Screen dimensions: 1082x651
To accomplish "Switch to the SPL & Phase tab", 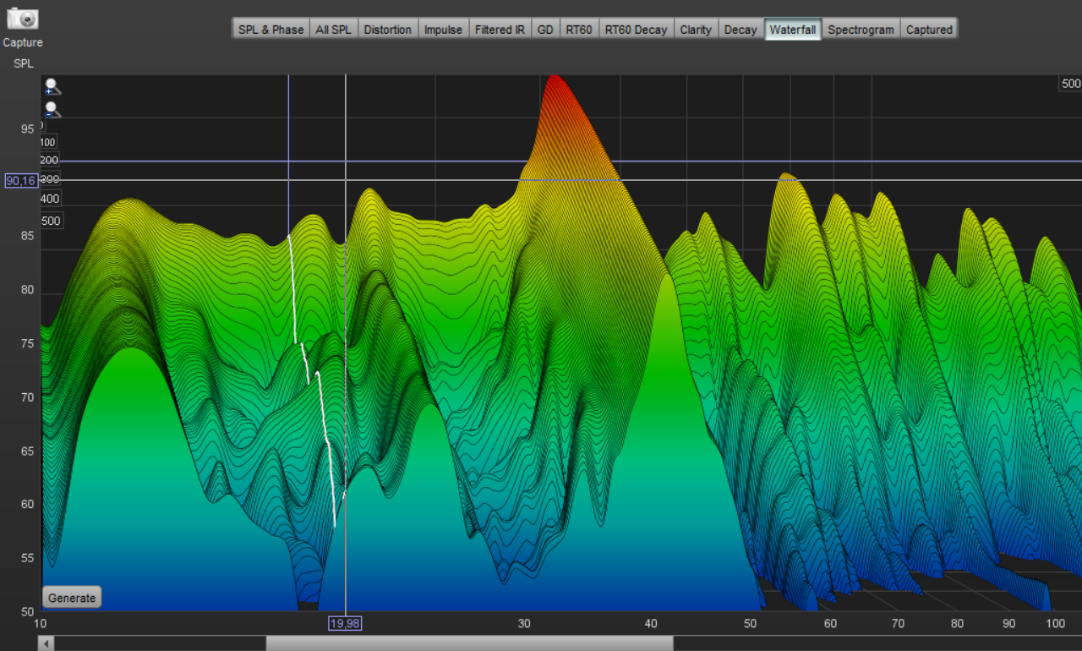I will coord(270,30).
